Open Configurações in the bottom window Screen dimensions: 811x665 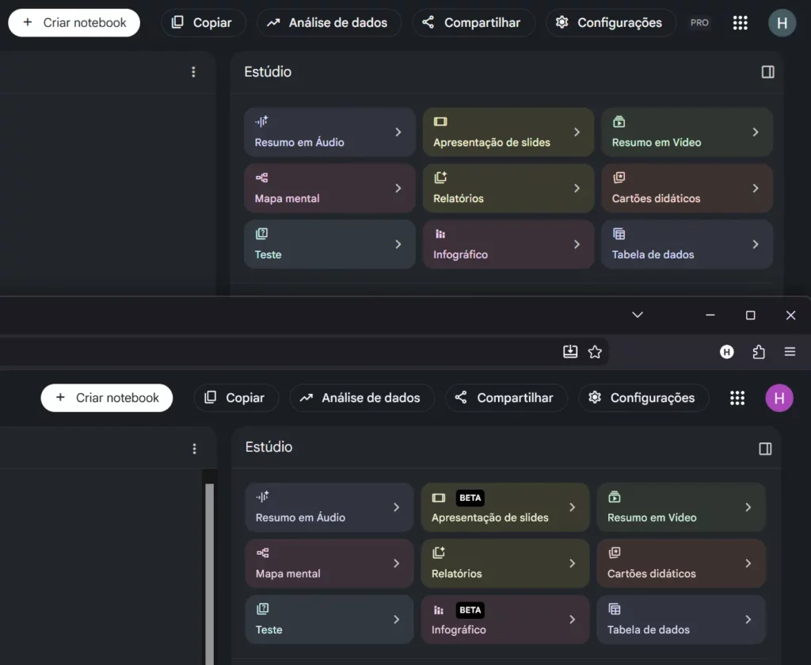point(643,398)
